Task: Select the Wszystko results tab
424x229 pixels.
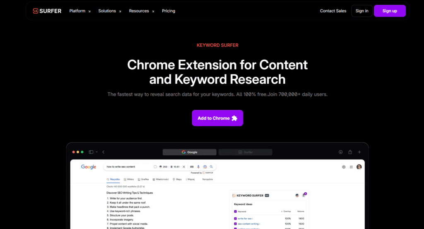Action: 113,179
